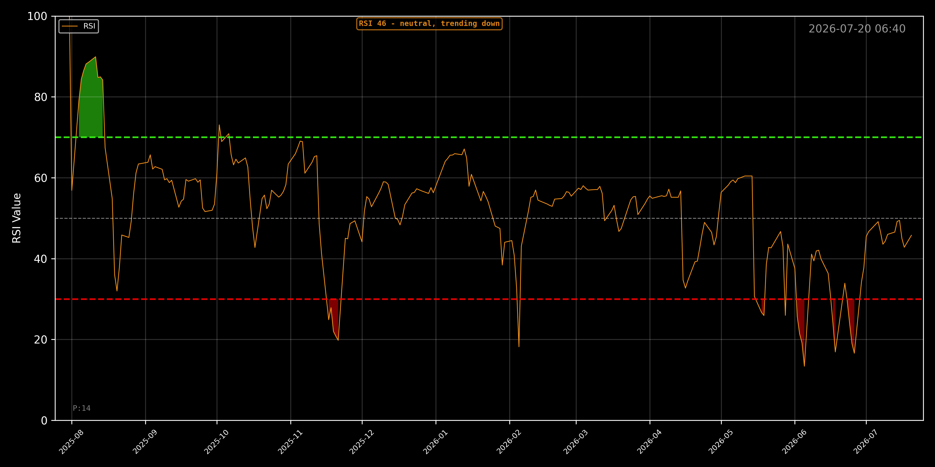Click the RSI legend entry
The image size is (935, 467).
79,26
